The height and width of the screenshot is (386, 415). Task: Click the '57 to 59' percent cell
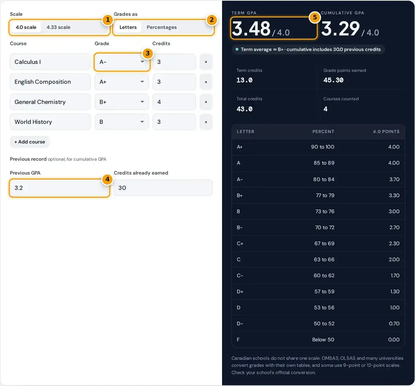(x=324, y=292)
